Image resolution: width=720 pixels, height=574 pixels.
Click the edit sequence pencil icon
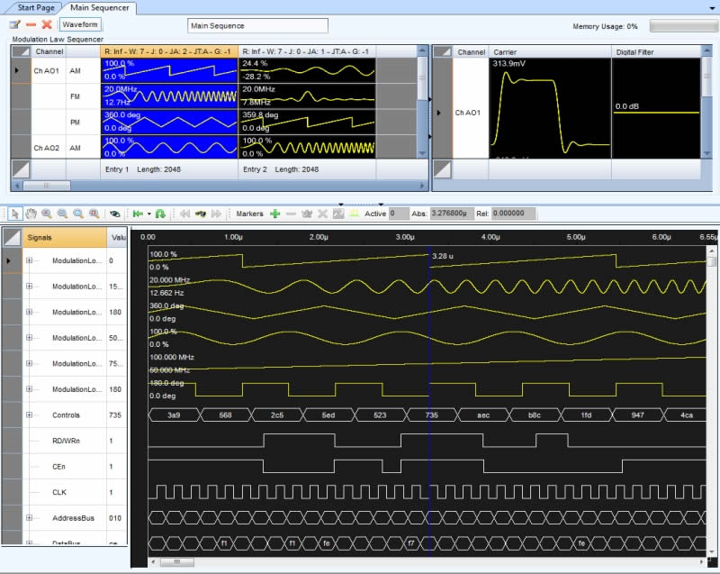[14, 24]
